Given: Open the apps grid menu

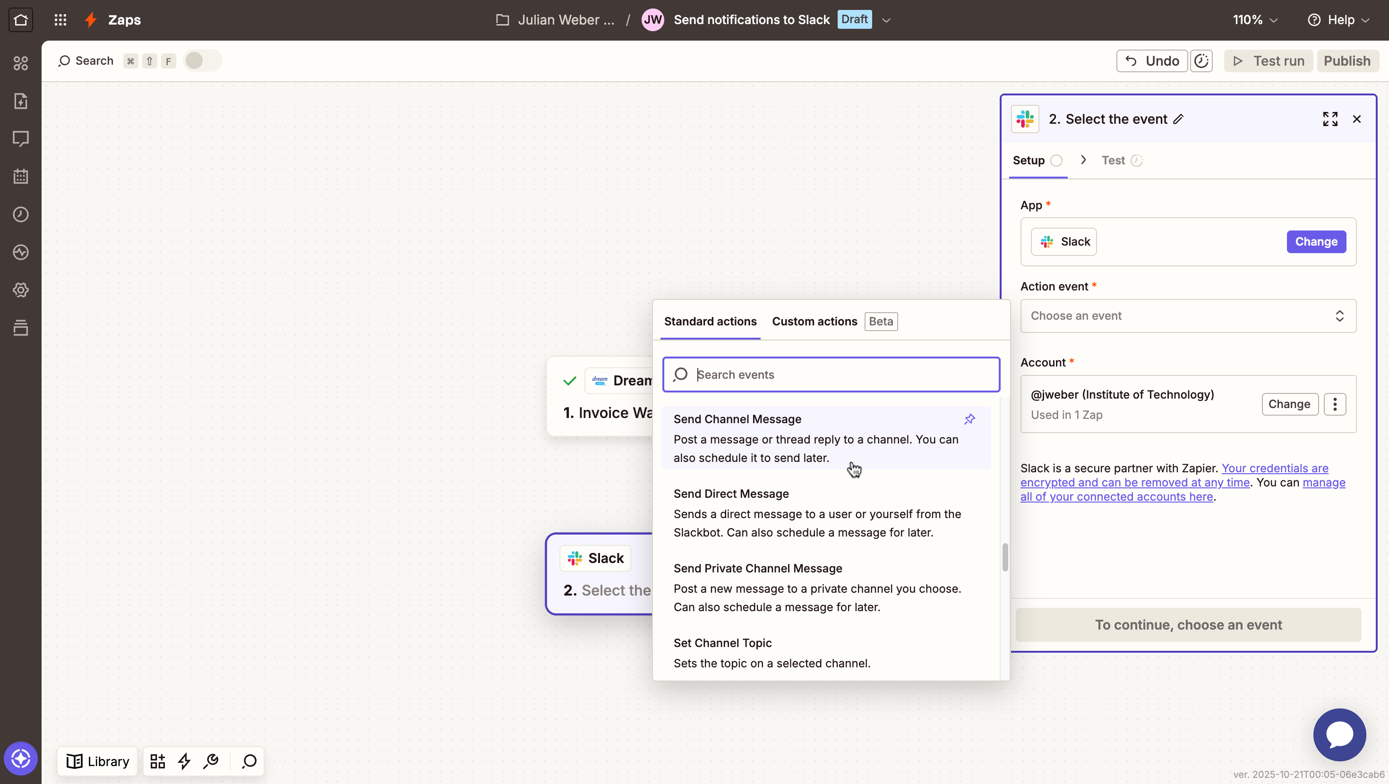Looking at the screenshot, I should pos(60,20).
